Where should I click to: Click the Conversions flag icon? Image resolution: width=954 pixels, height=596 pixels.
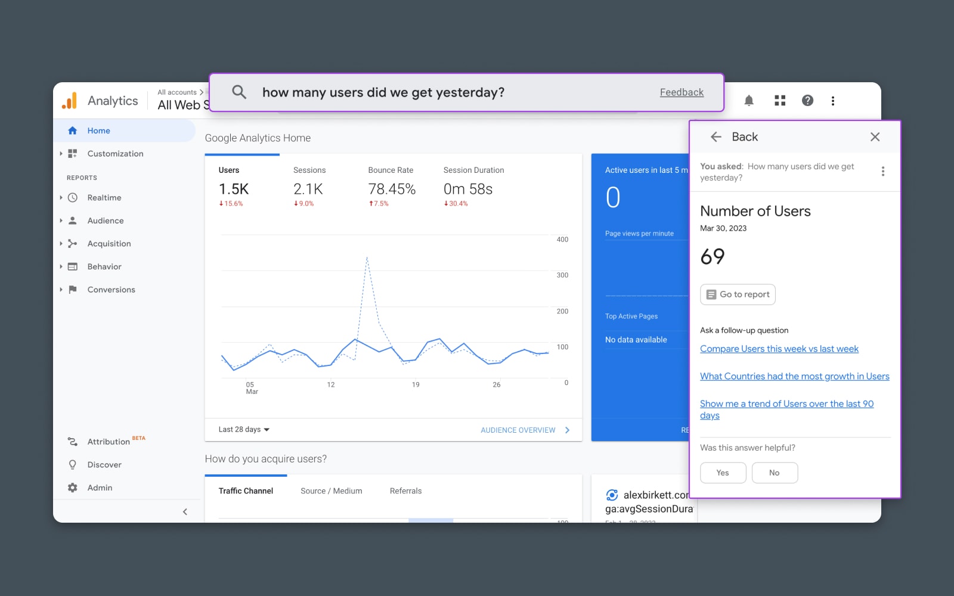point(72,290)
